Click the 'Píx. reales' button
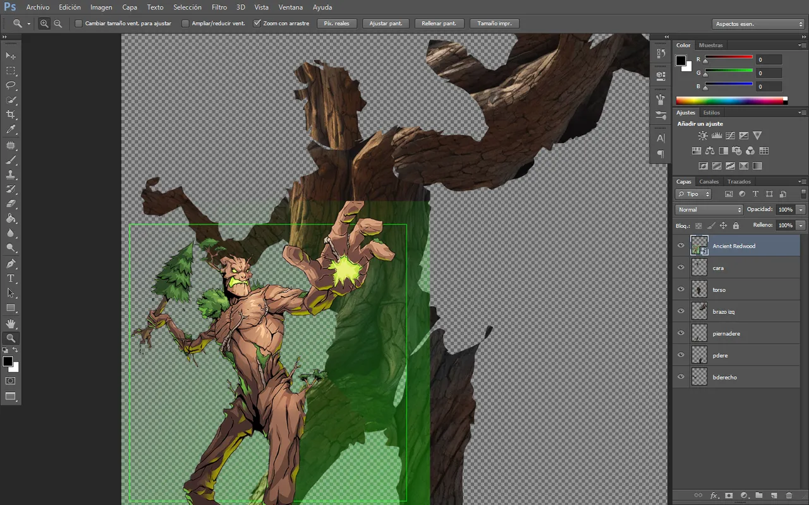 (337, 23)
